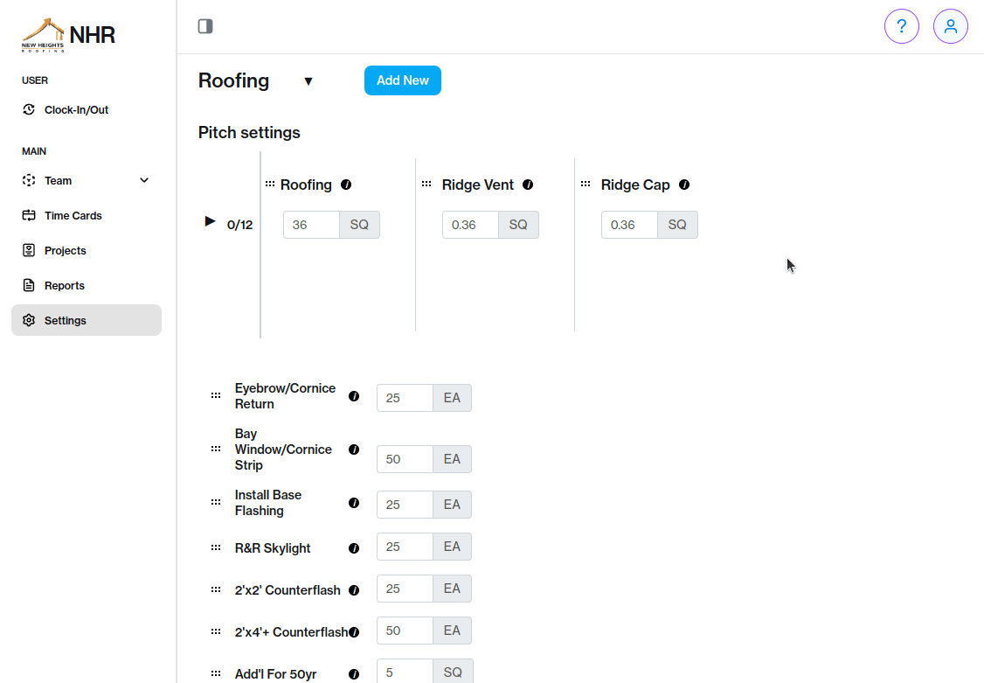Click the Settings gear icon
This screenshot has height=683, width=984.
30,320
